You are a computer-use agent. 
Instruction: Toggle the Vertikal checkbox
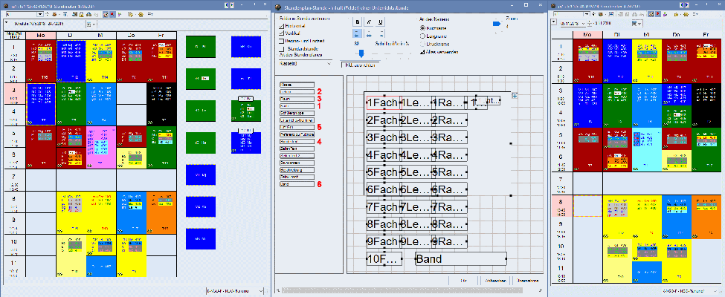click(x=280, y=34)
